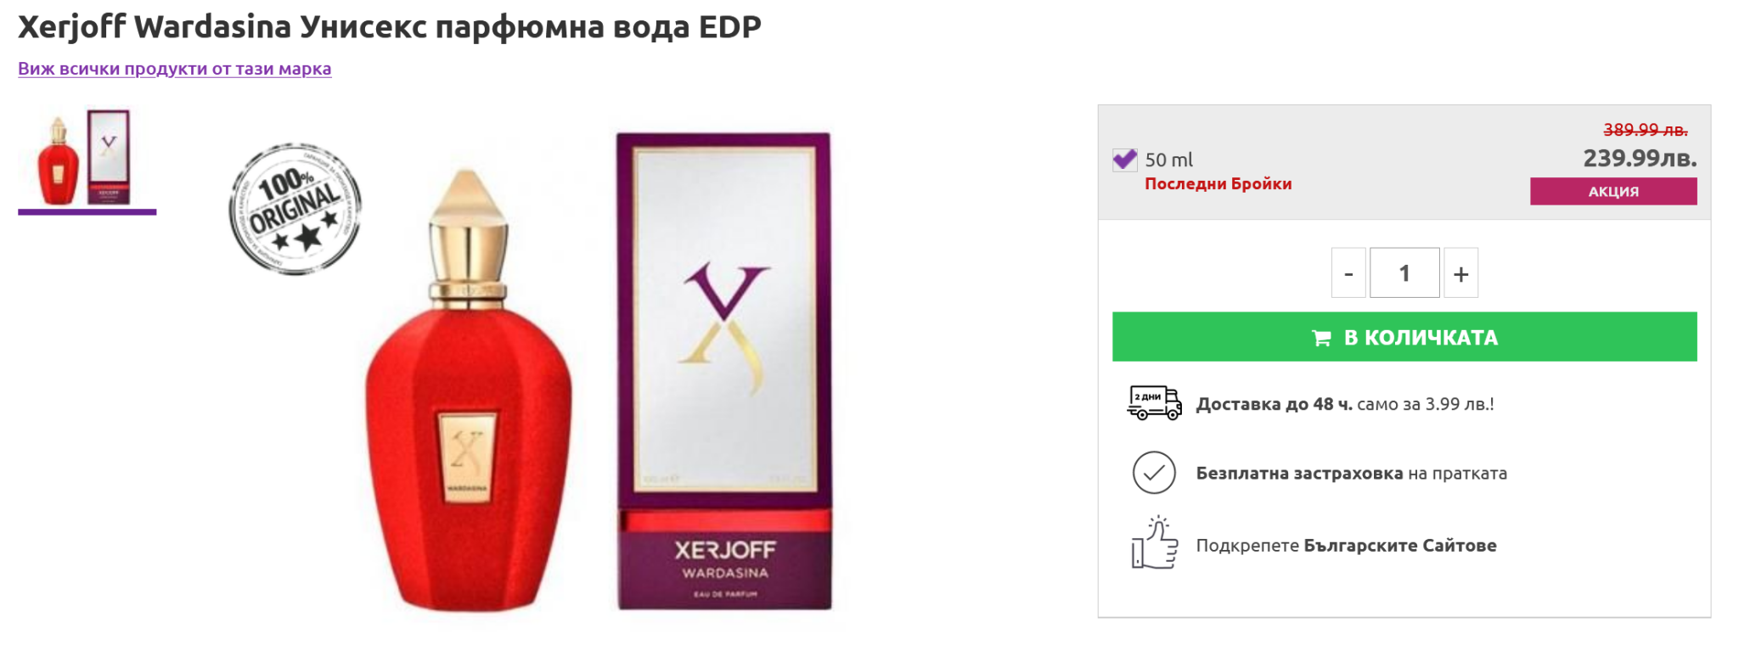Viewport: 1739px width, 656px height.
Task: Click the thumbs-up support icon
Action: pos(1155,543)
